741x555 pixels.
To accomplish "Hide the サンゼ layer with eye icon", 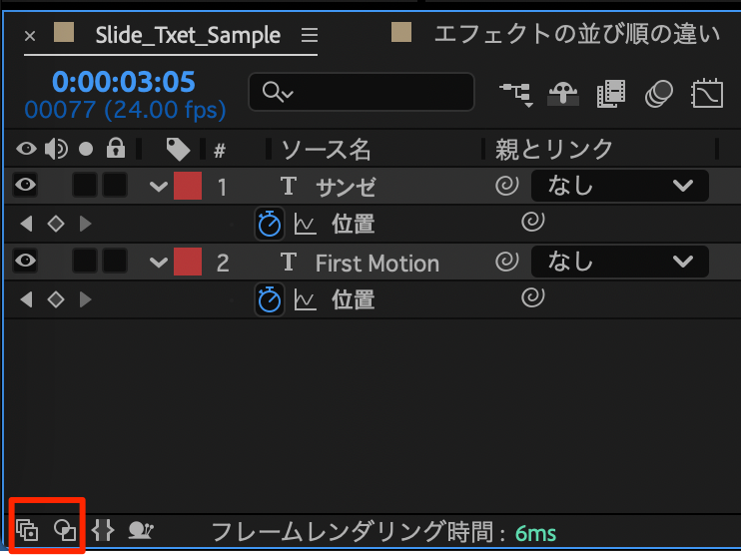I will (26, 186).
